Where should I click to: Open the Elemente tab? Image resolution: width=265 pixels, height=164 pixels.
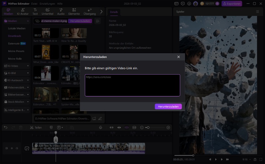point(74,12)
